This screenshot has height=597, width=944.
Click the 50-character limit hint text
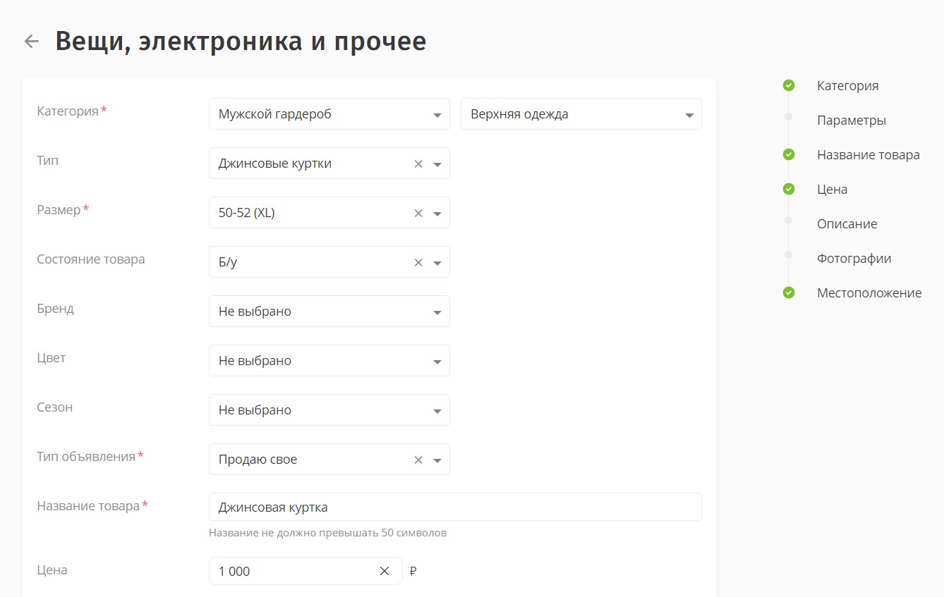tap(327, 533)
